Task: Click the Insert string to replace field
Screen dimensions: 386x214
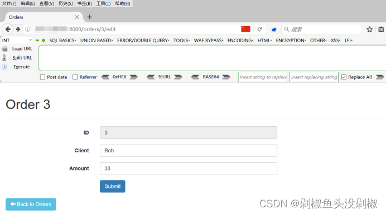Action: tap(263, 77)
